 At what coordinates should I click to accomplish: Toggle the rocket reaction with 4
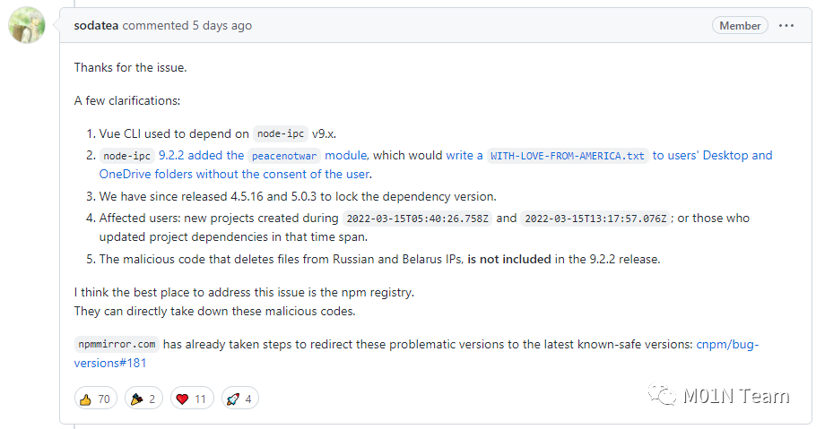(x=239, y=399)
